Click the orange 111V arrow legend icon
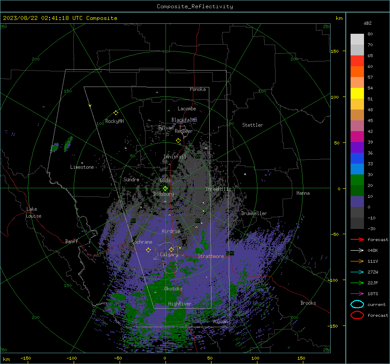 tap(357, 261)
